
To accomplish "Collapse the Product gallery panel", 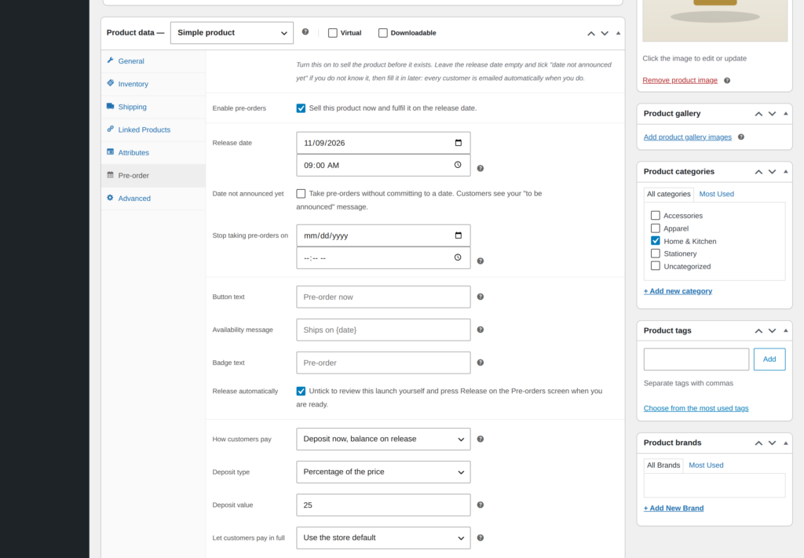I will click(x=785, y=114).
